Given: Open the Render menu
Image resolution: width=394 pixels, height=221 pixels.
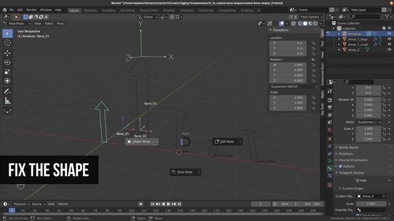Looking at the screenshot, I should (x=31, y=10).
